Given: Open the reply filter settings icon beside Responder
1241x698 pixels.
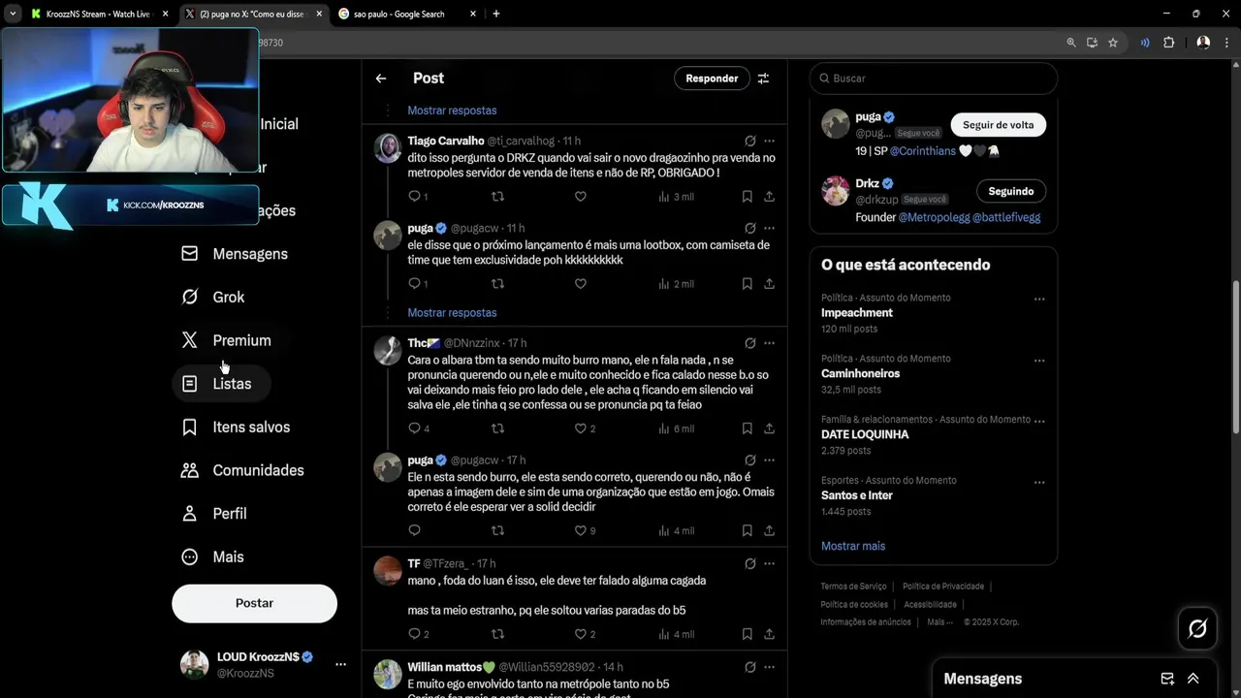Looking at the screenshot, I should tap(763, 79).
